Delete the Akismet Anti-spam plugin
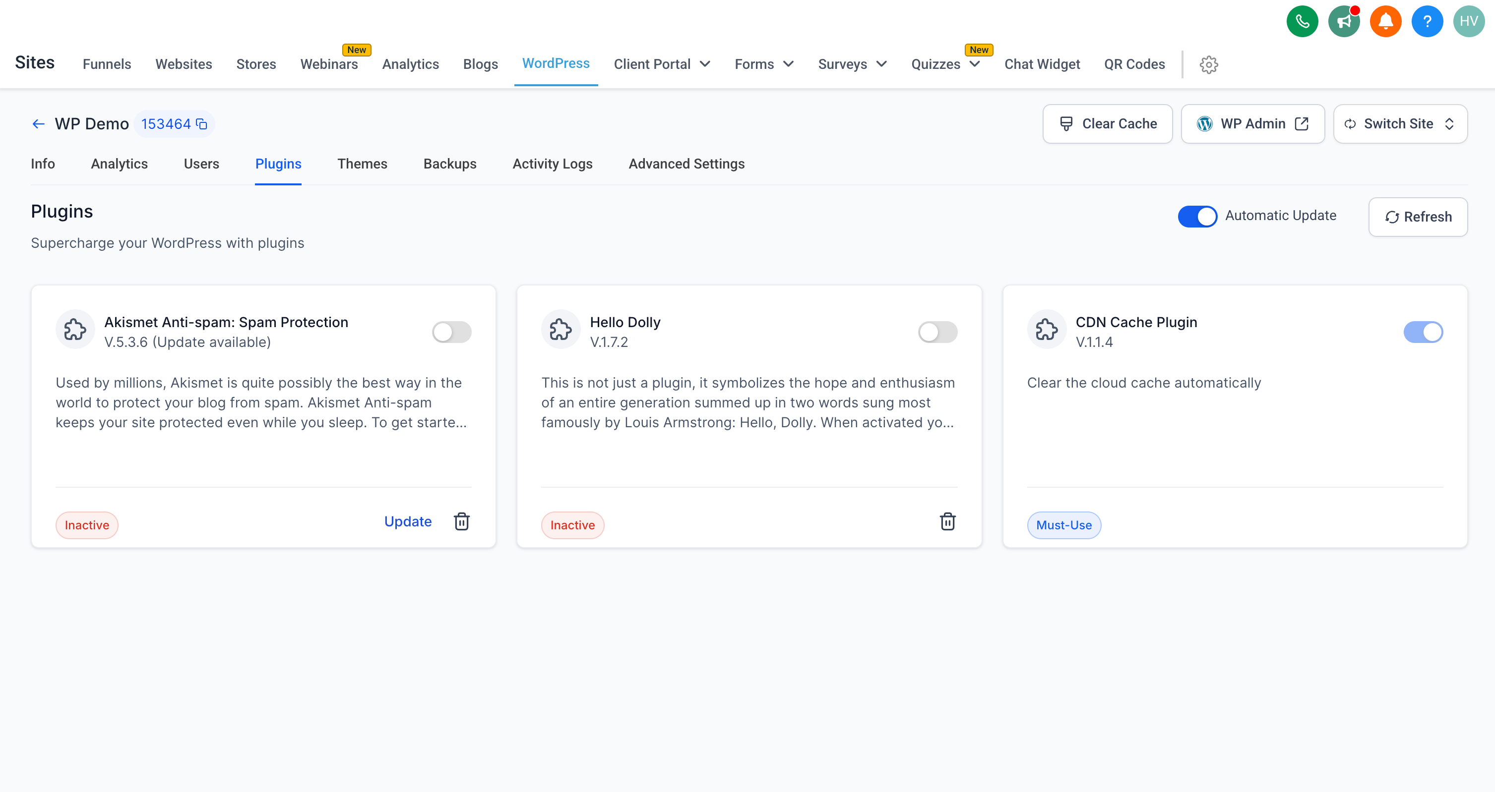This screenshot has width=1495, height=792. [x=461, y=521]
